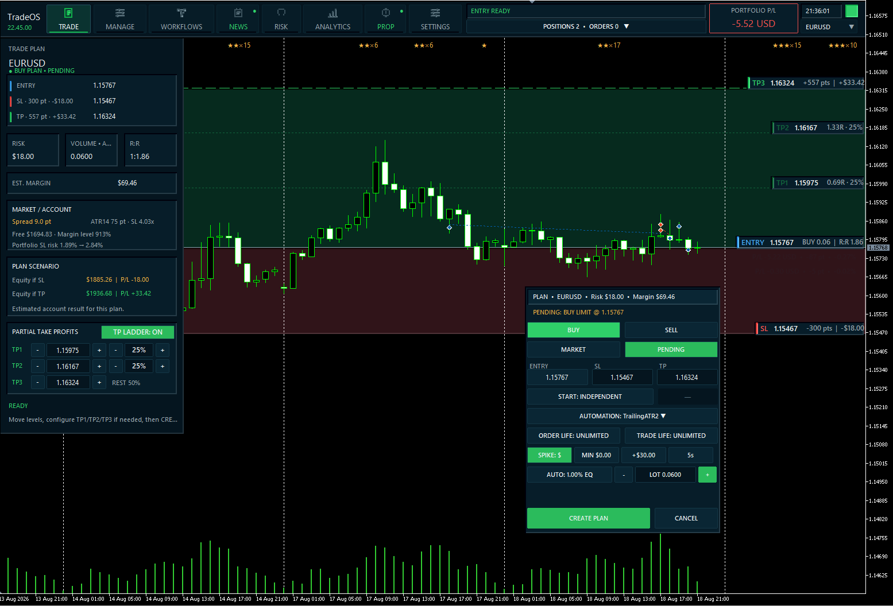Image resolution: width=893 pixels, height=606 pixels.
Task: Open the ANALYTICS chart icon
Action: click(333, 13)
